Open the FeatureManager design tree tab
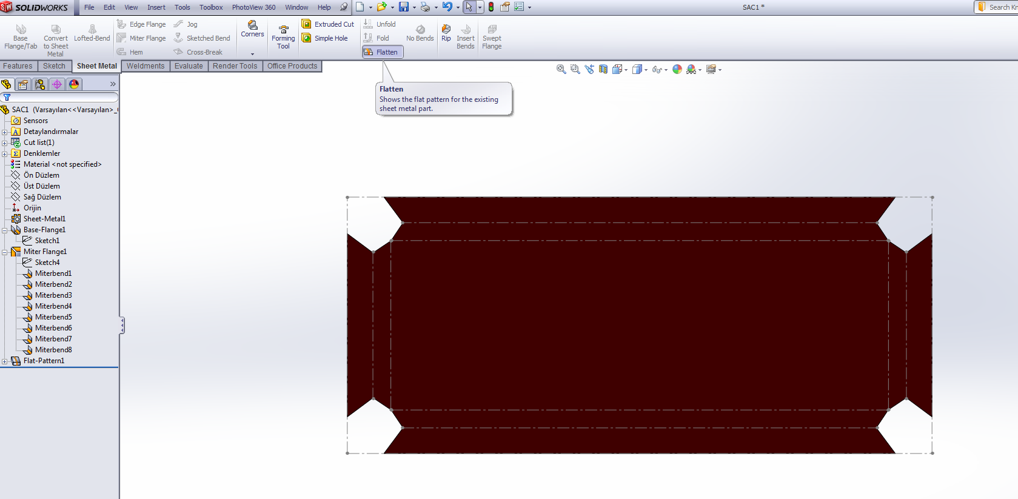The width and height of the screenshot is (1018, 499). [x=7, y=84]
